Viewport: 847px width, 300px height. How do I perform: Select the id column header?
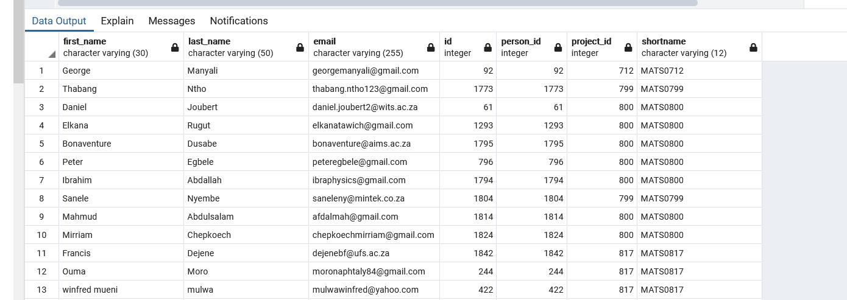[468, 47]
